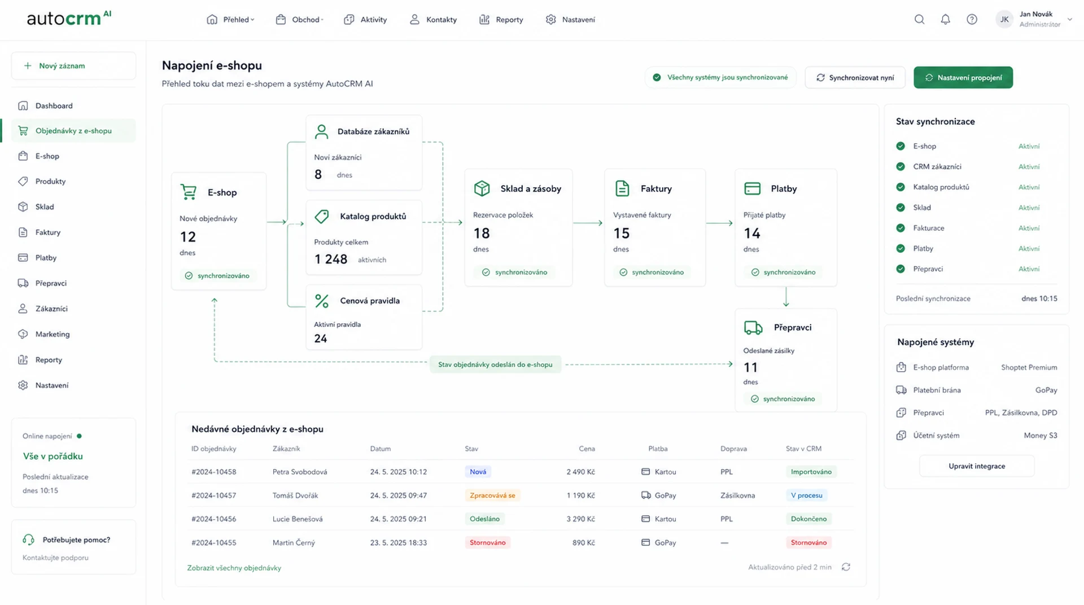Click the green check next to Fakturace status
This screenshot has height=605, width=1084.
(901, 228)
